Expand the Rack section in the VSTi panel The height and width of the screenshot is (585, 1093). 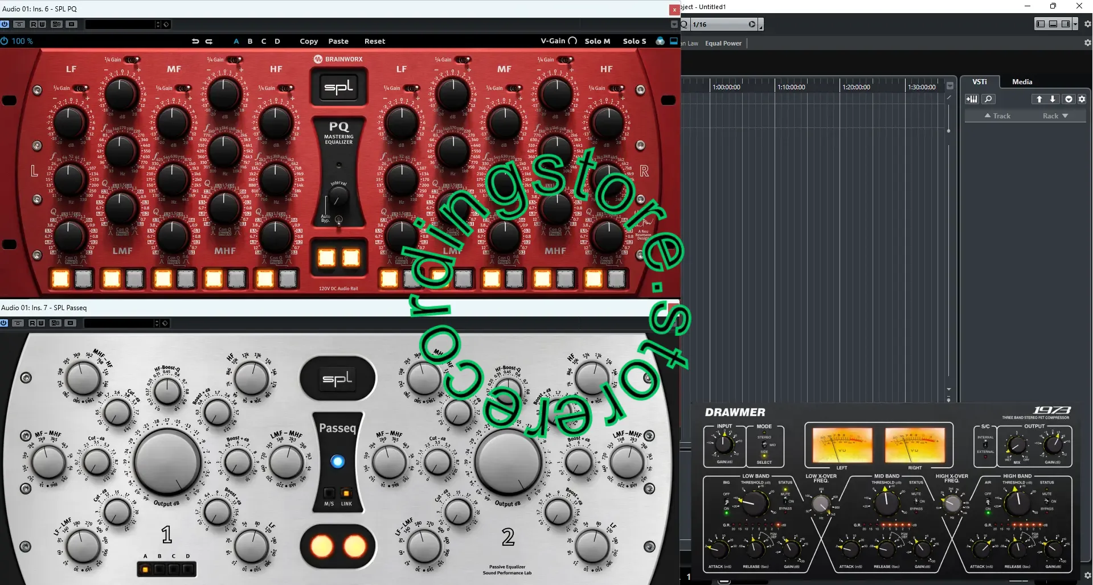click(x=1055, y=116)
